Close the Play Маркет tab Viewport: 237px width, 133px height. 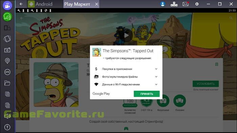[96, 4]
